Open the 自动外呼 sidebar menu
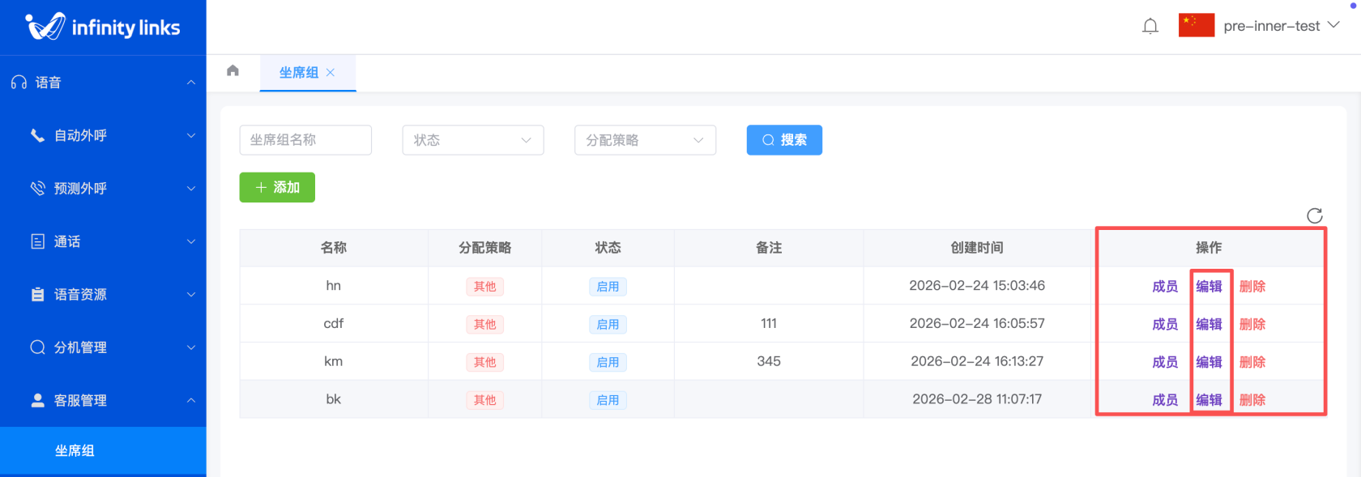Screen dimensions: 1361x477 coord(103,135)
